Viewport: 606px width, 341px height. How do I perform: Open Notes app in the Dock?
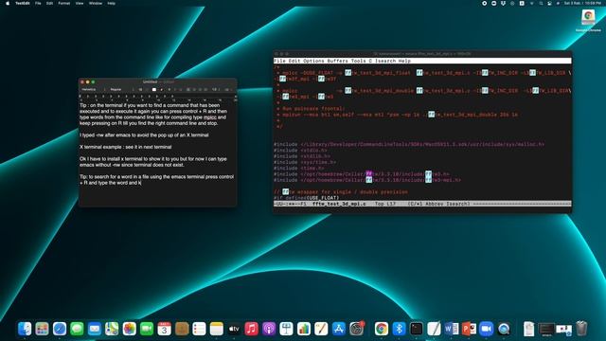217,329
